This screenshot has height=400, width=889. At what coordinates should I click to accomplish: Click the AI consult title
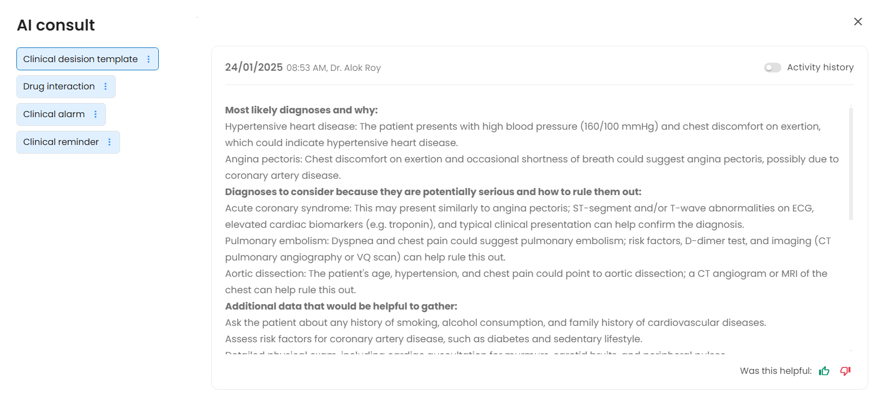click(x=56, y=25)
